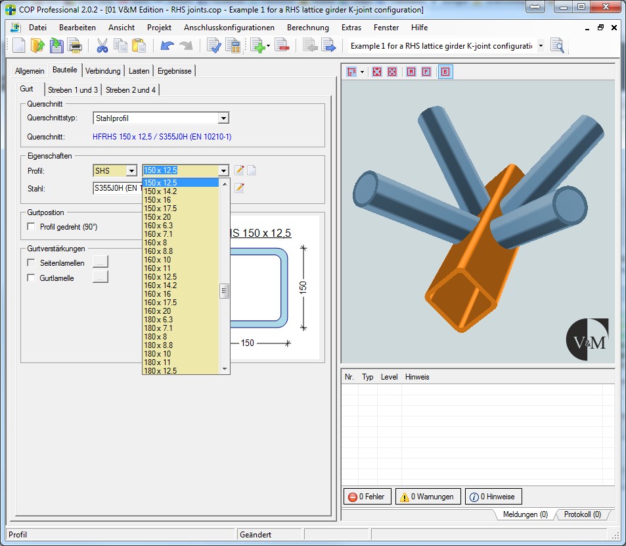Click the 0 Fehler filter button
This screenshot has height=546, width=626.
[367, 497]
